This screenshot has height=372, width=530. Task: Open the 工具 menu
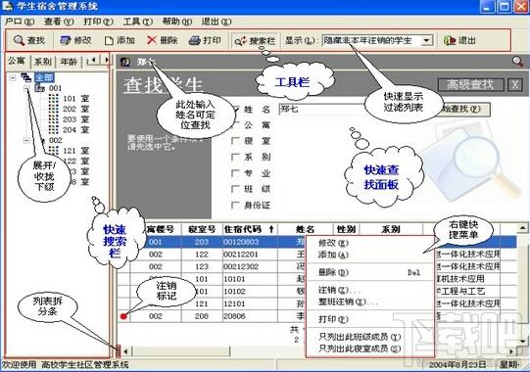pos(138,22)
